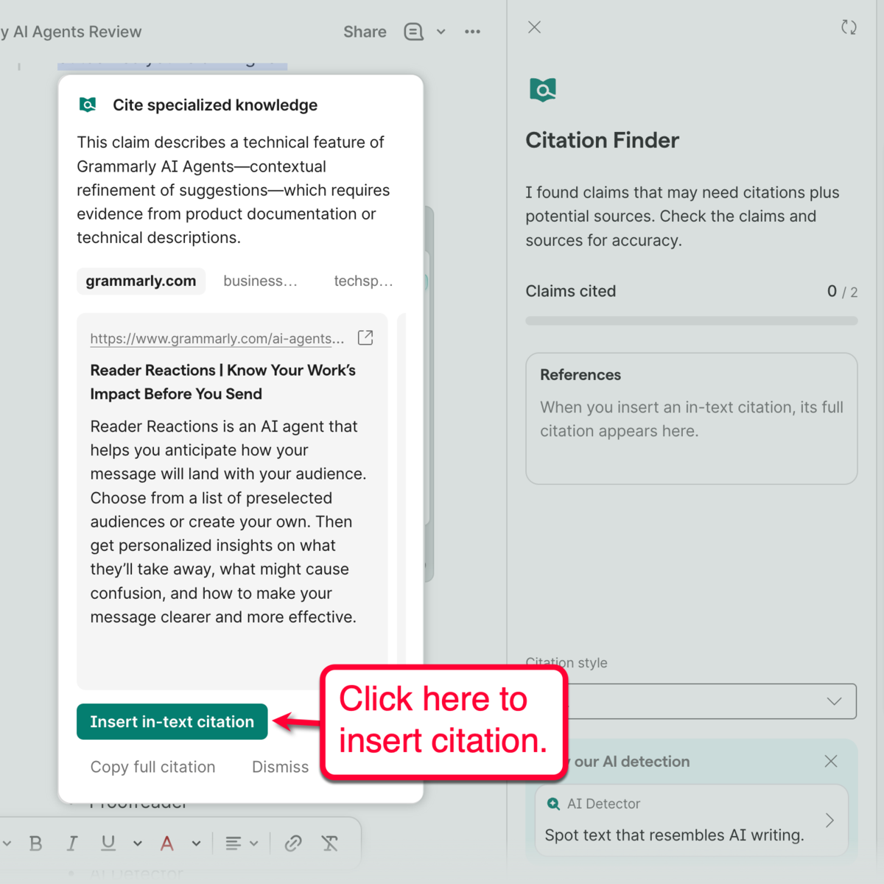Viewport: 884px width, 884px height.
Task: Click the Citation Finder heading
Action: (x=602, y=140)
